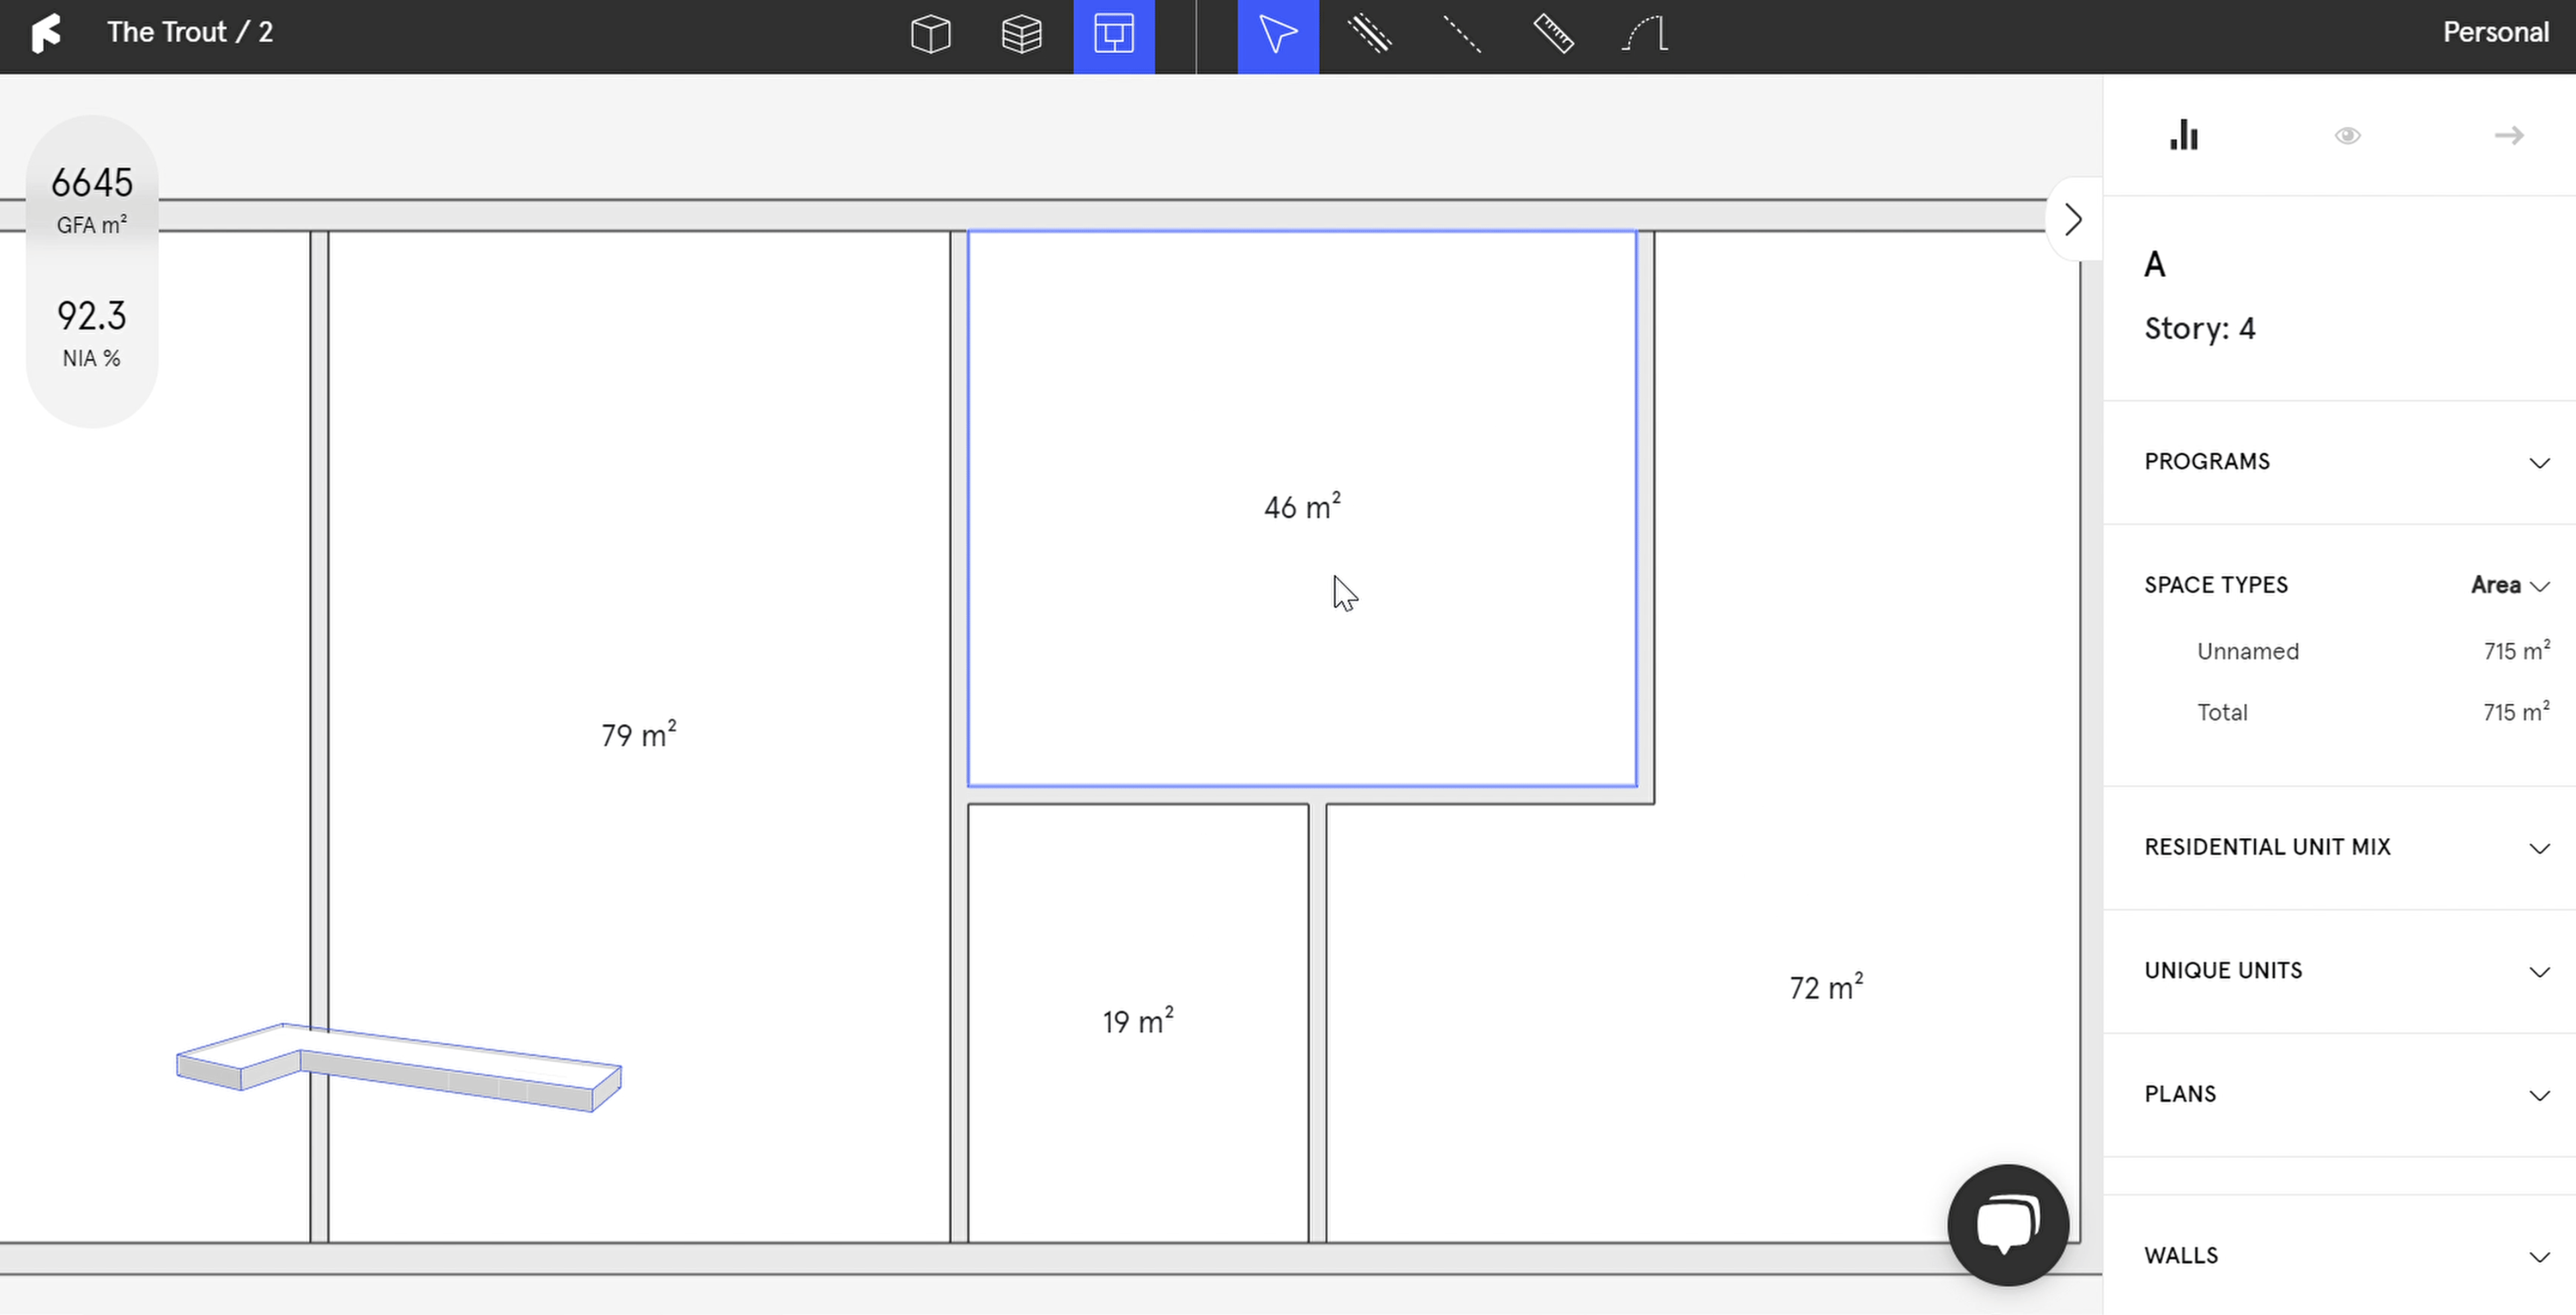
Task: Open the chat support bubble
Action: click(x=2007, y=1224)
